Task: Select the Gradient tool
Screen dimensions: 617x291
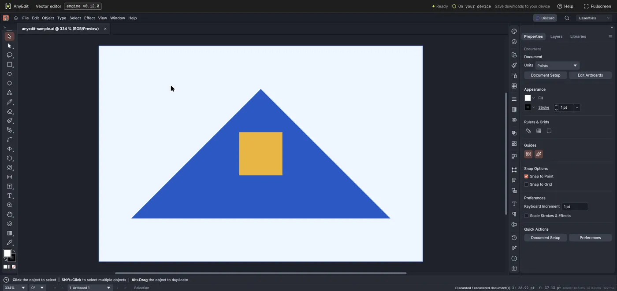Action: coord(9,233)
